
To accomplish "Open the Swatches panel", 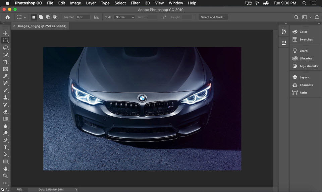I will click(306, 40).
